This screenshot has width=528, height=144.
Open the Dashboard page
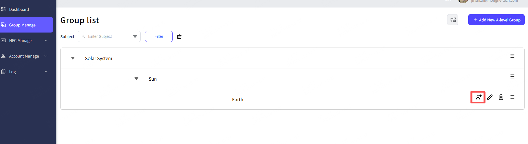pyautogui.click(x=19, y=9)
